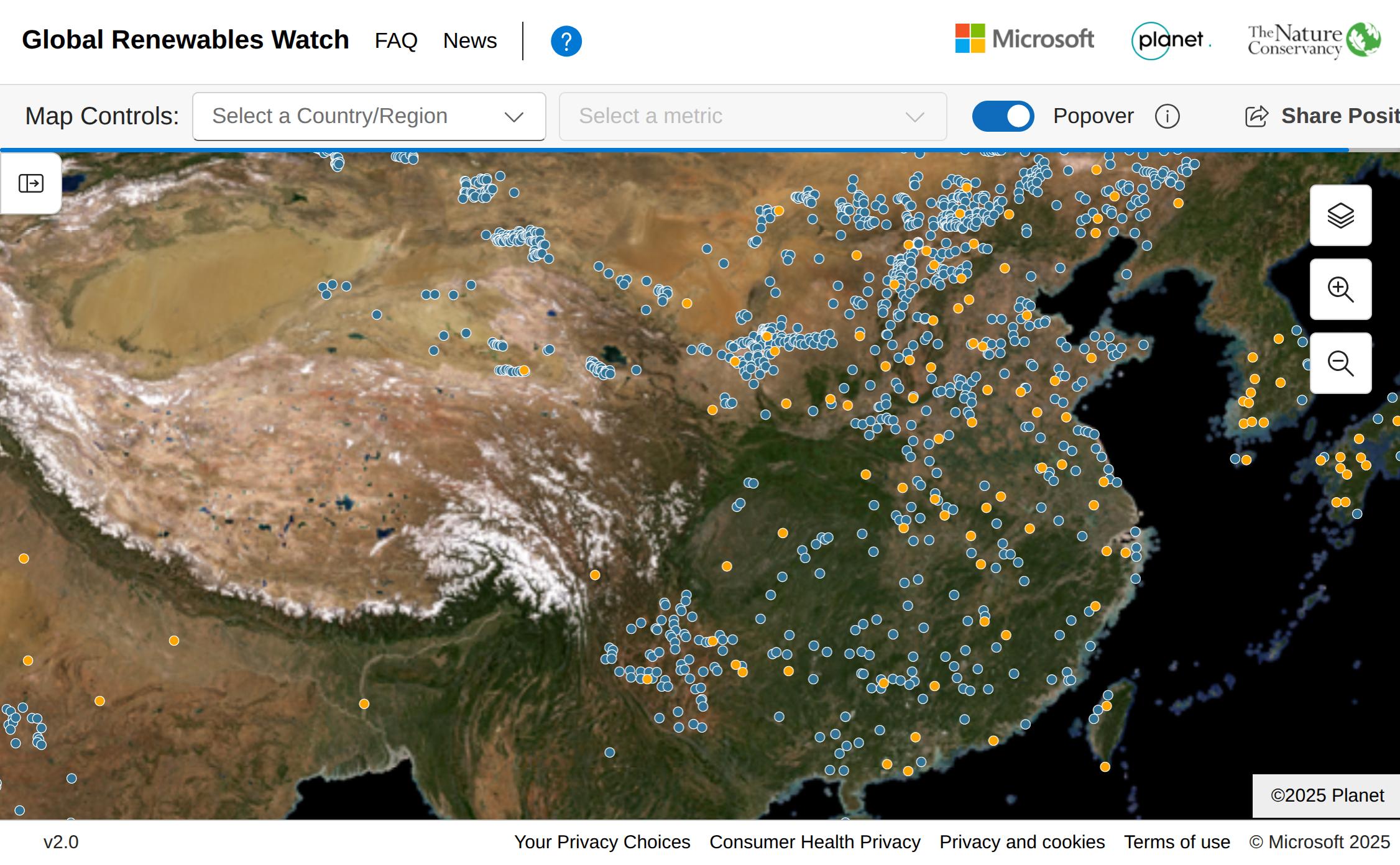Open the Terms of use link
Image resolution: width=1400 pixels, height=865 pixels.
pyautogui.click(x=1176, y=842)
